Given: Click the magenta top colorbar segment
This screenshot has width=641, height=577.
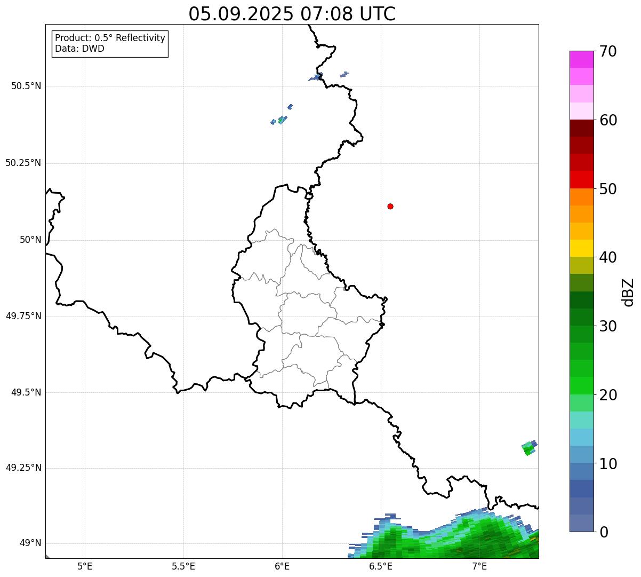Looking at the screenshot, I should pyautogui.click(x=581, y=59).
